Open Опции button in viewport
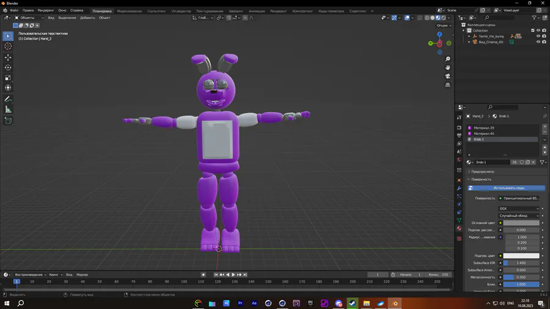Screen dimensions: 550x309 coord(444,25)
